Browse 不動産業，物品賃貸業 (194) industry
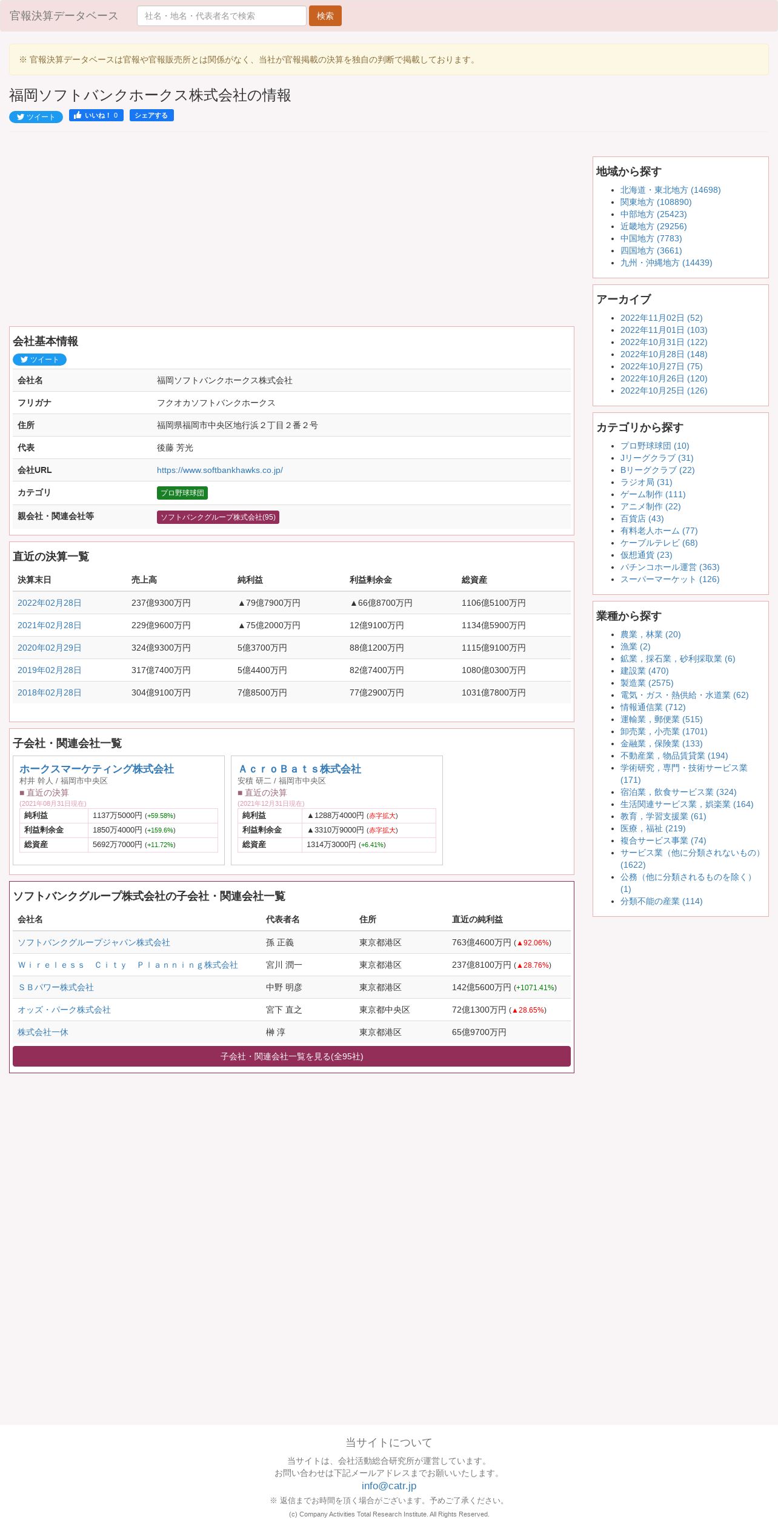The width and height of the screenshot is (778, 1525). [674, 756]
